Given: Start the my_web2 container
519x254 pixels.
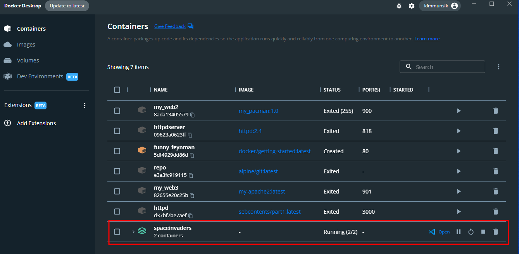Looking at the screenshot, I should tap(459, 111).
